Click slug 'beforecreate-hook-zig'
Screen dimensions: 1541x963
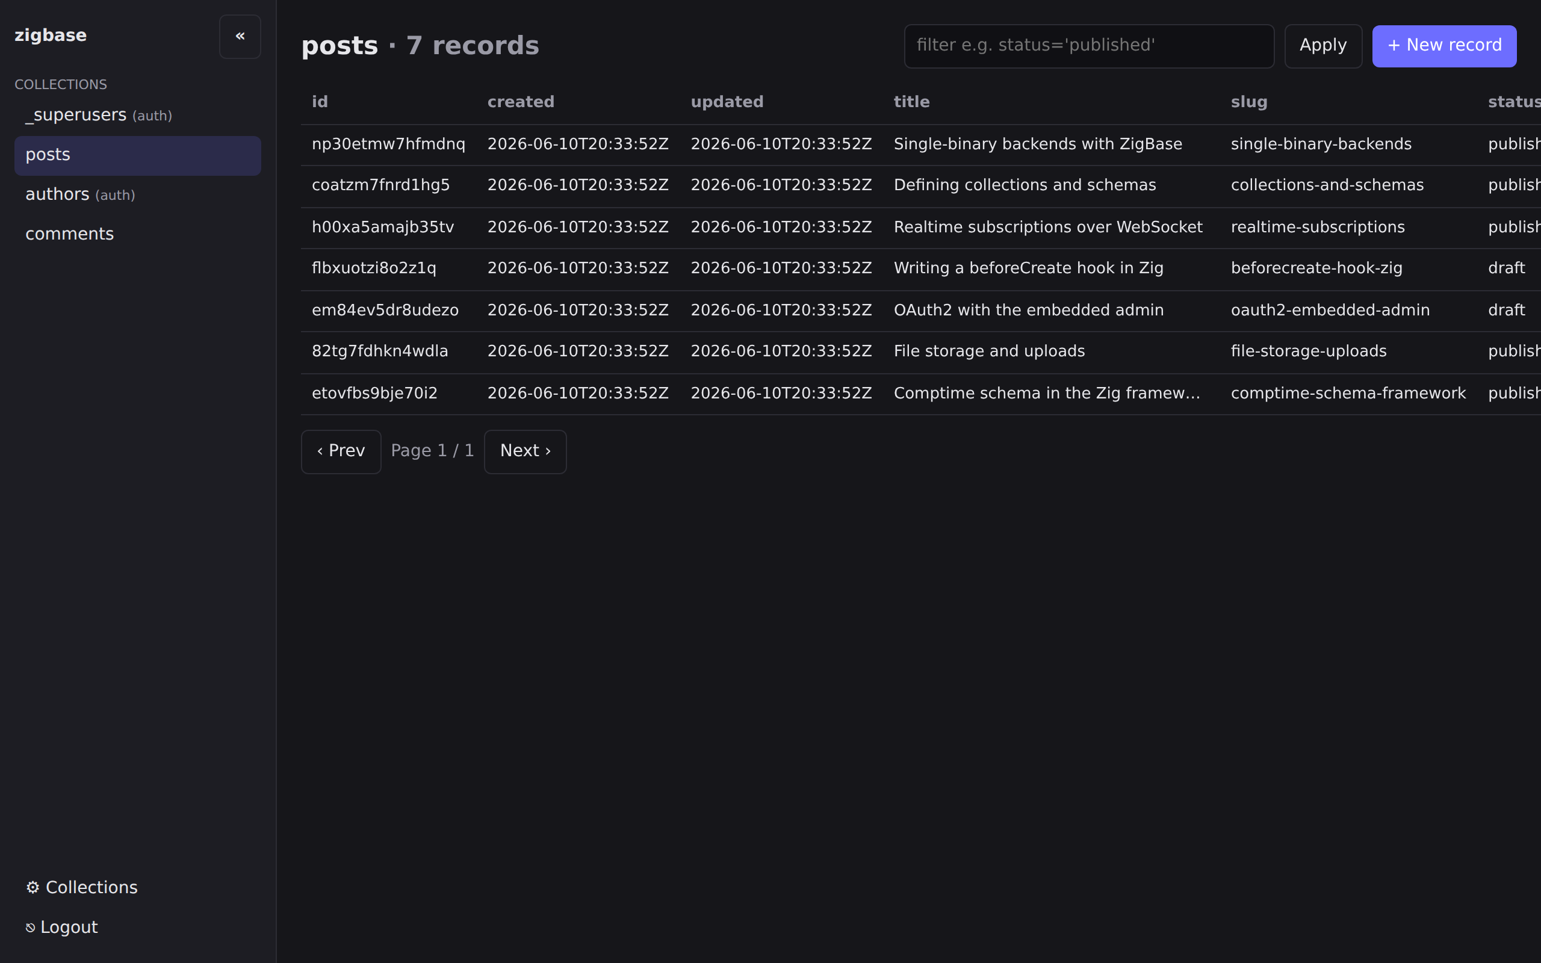1316,268
